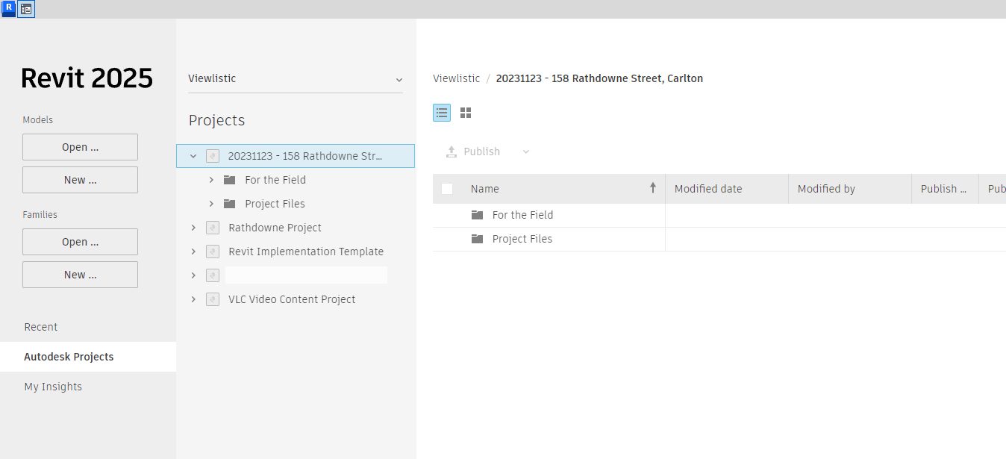The image size is (1006, 459).
Task: Click the truncated Publish column header
Action: click(946, 189)
